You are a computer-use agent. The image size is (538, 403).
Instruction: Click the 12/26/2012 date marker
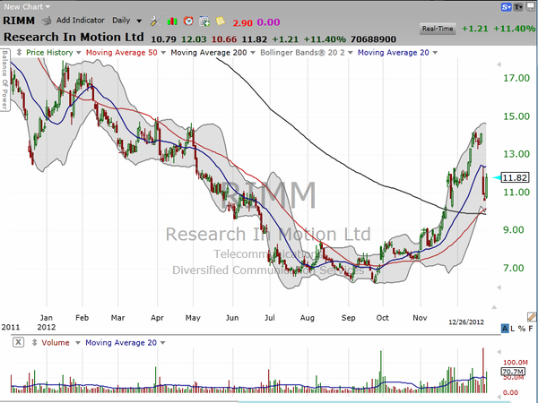[466, 322]
